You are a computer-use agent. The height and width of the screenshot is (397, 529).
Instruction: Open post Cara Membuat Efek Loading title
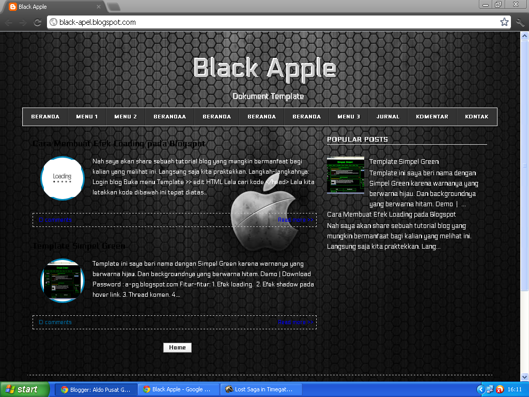pos(119,144)
